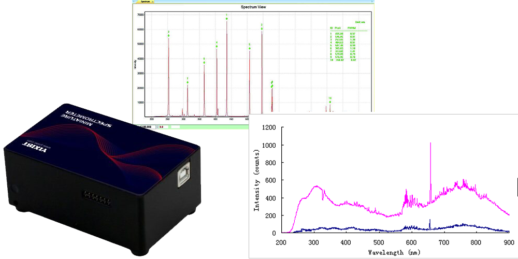
Task: Click the Intensity (counts) axis label
Action: (256, 178)
